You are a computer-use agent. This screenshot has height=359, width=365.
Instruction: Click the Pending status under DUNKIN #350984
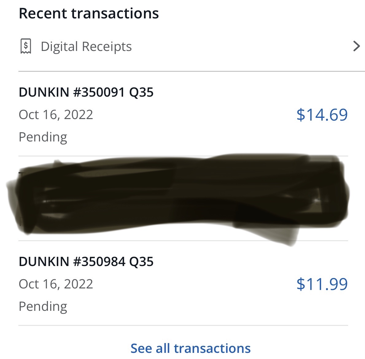(x=43, y=307)
